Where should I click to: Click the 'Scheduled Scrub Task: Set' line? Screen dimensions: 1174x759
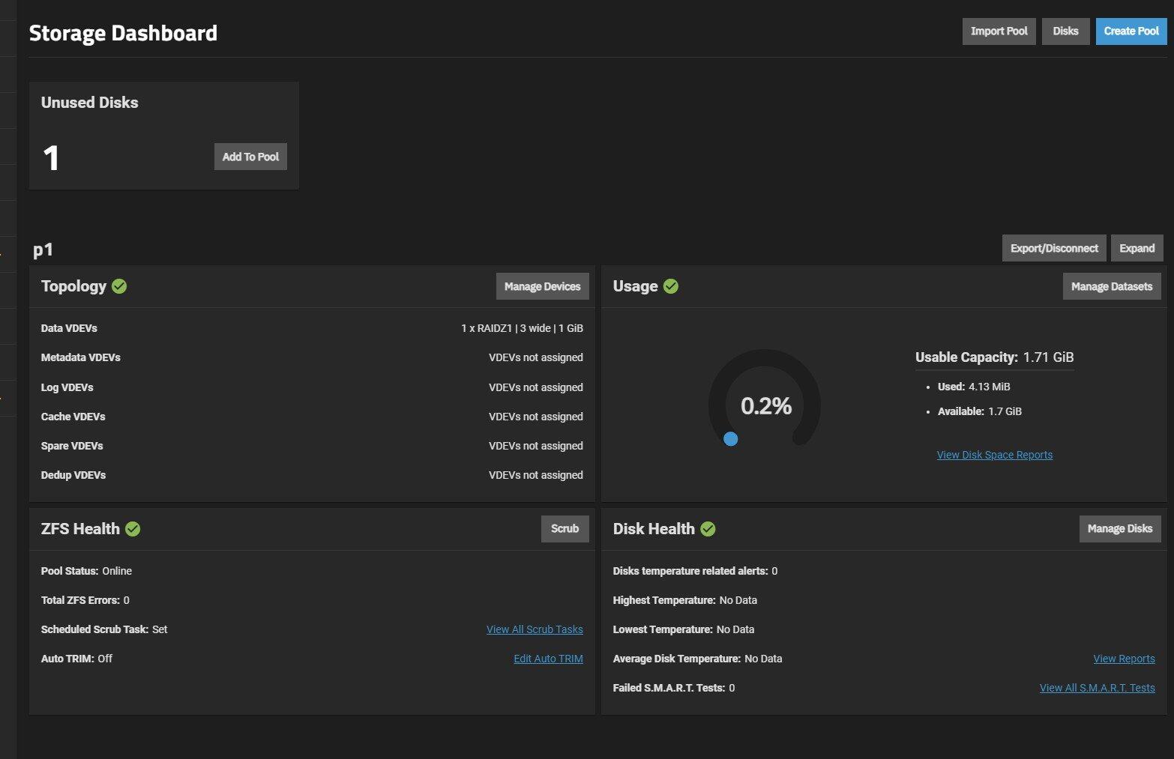click(104, 629)
